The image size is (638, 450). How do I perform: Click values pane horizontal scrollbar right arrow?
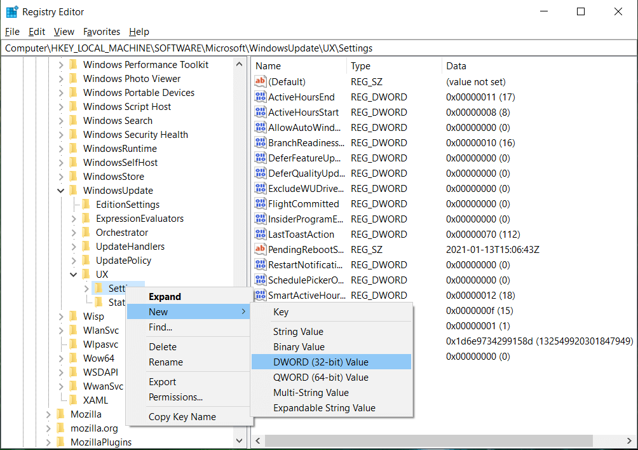coord(630,440)
